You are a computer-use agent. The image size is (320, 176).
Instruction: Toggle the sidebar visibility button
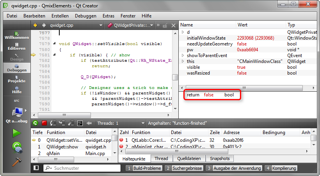coord(36,168)
